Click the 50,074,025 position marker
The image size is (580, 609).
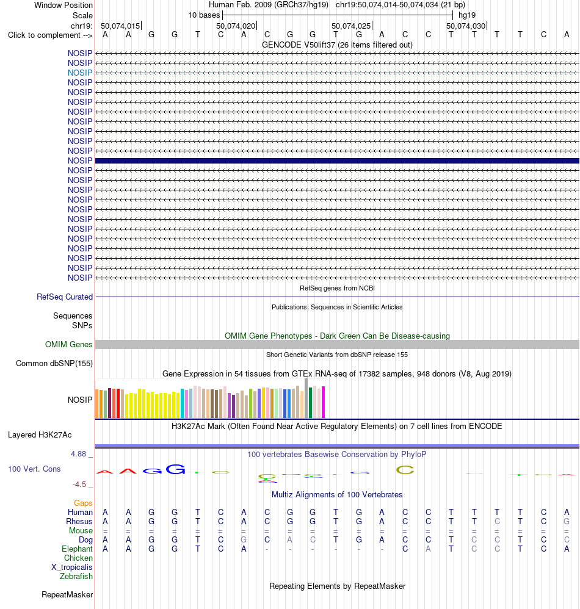[351, 26]
